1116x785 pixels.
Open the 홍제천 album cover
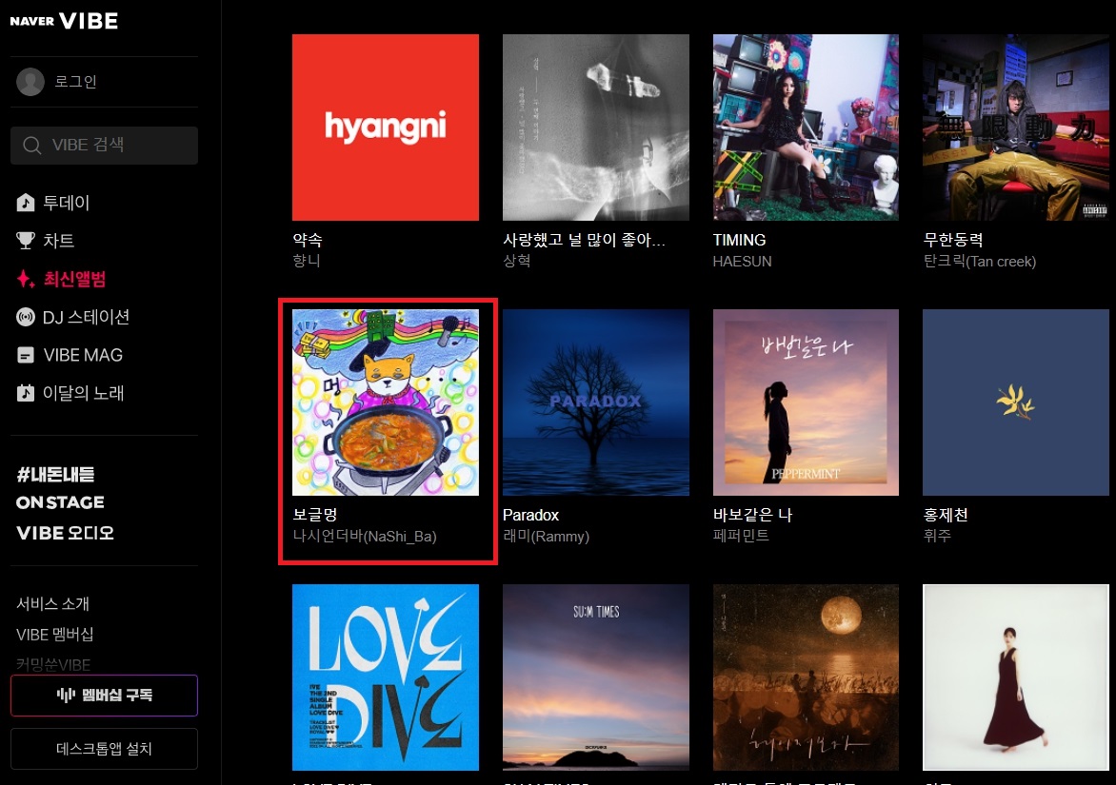pos(1016,402)
